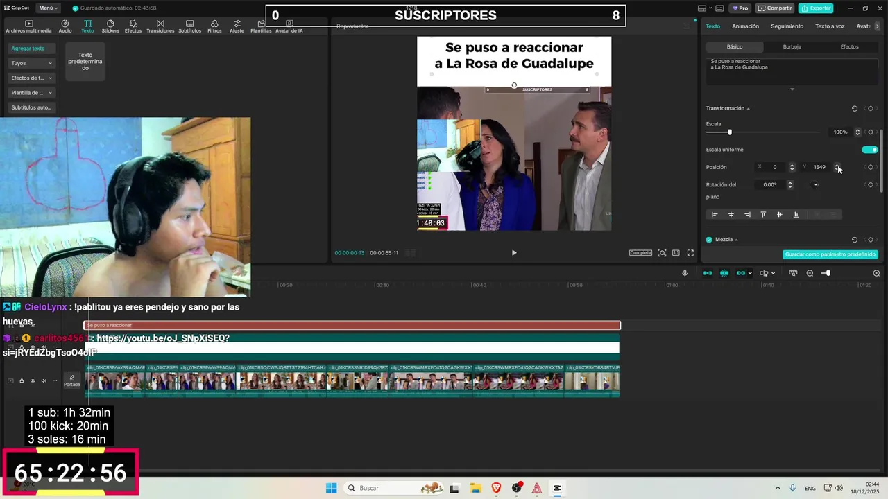Screen dimensions: 888x499
Task: Expand the Efectos de texto category
Action: coord(32,78)
